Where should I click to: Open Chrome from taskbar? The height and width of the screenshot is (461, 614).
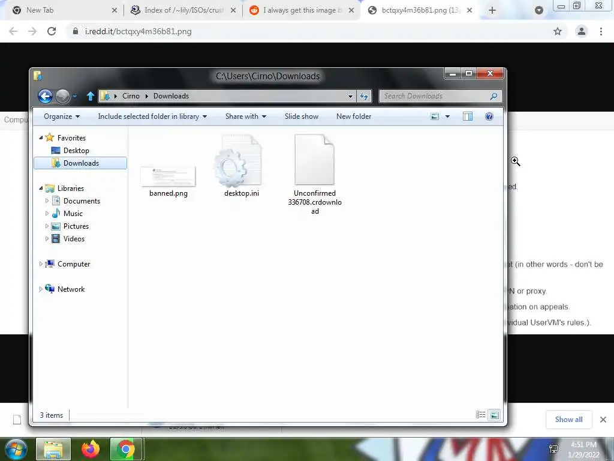tap(125, 449)
